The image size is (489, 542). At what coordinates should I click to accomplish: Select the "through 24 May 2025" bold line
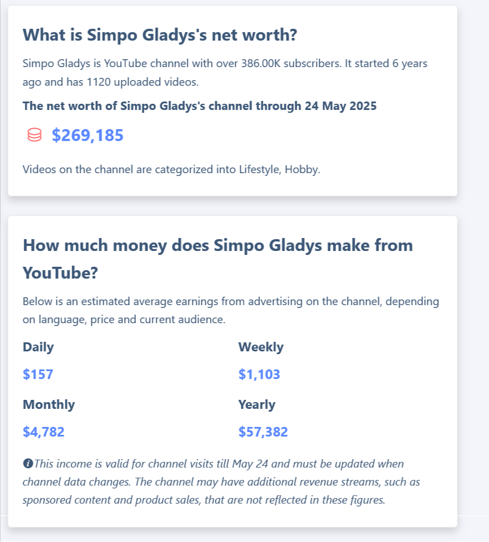pyautogui.click(x=199, y=105)
